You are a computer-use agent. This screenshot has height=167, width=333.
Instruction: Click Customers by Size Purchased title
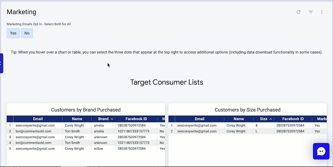pyautogui.click(x=247, y=110)
